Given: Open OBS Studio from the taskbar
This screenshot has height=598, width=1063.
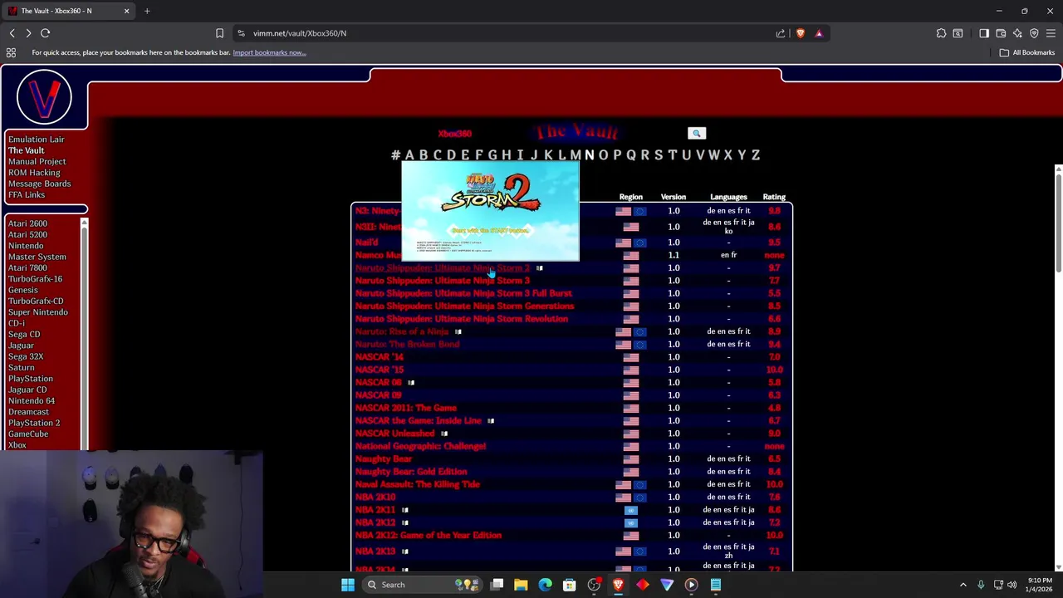Looking at the screenshot, I should click(594, 585).
